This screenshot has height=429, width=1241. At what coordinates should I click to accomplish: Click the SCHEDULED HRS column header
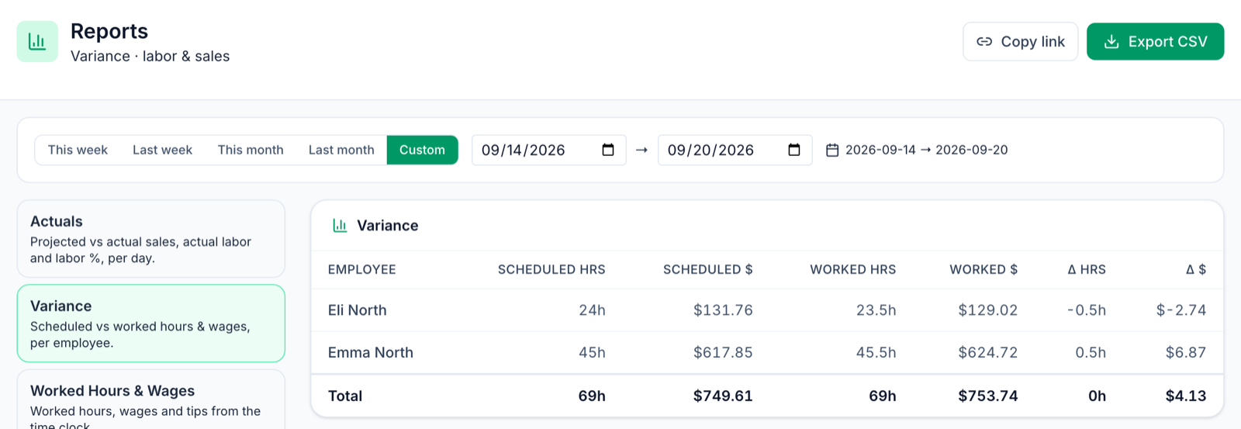click(551, 270)
